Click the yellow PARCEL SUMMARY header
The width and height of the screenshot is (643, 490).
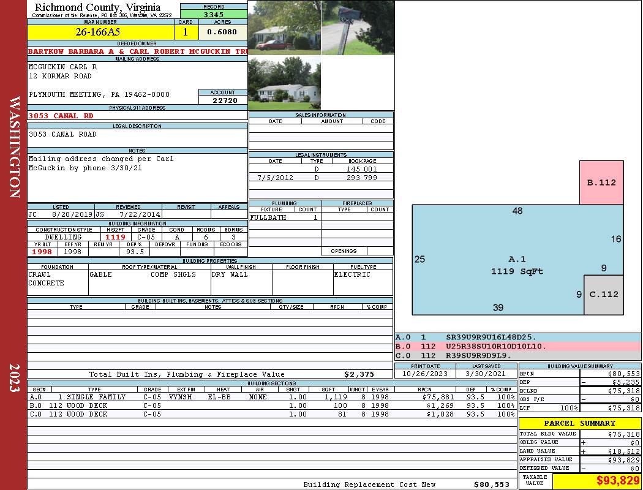(579, 423)
